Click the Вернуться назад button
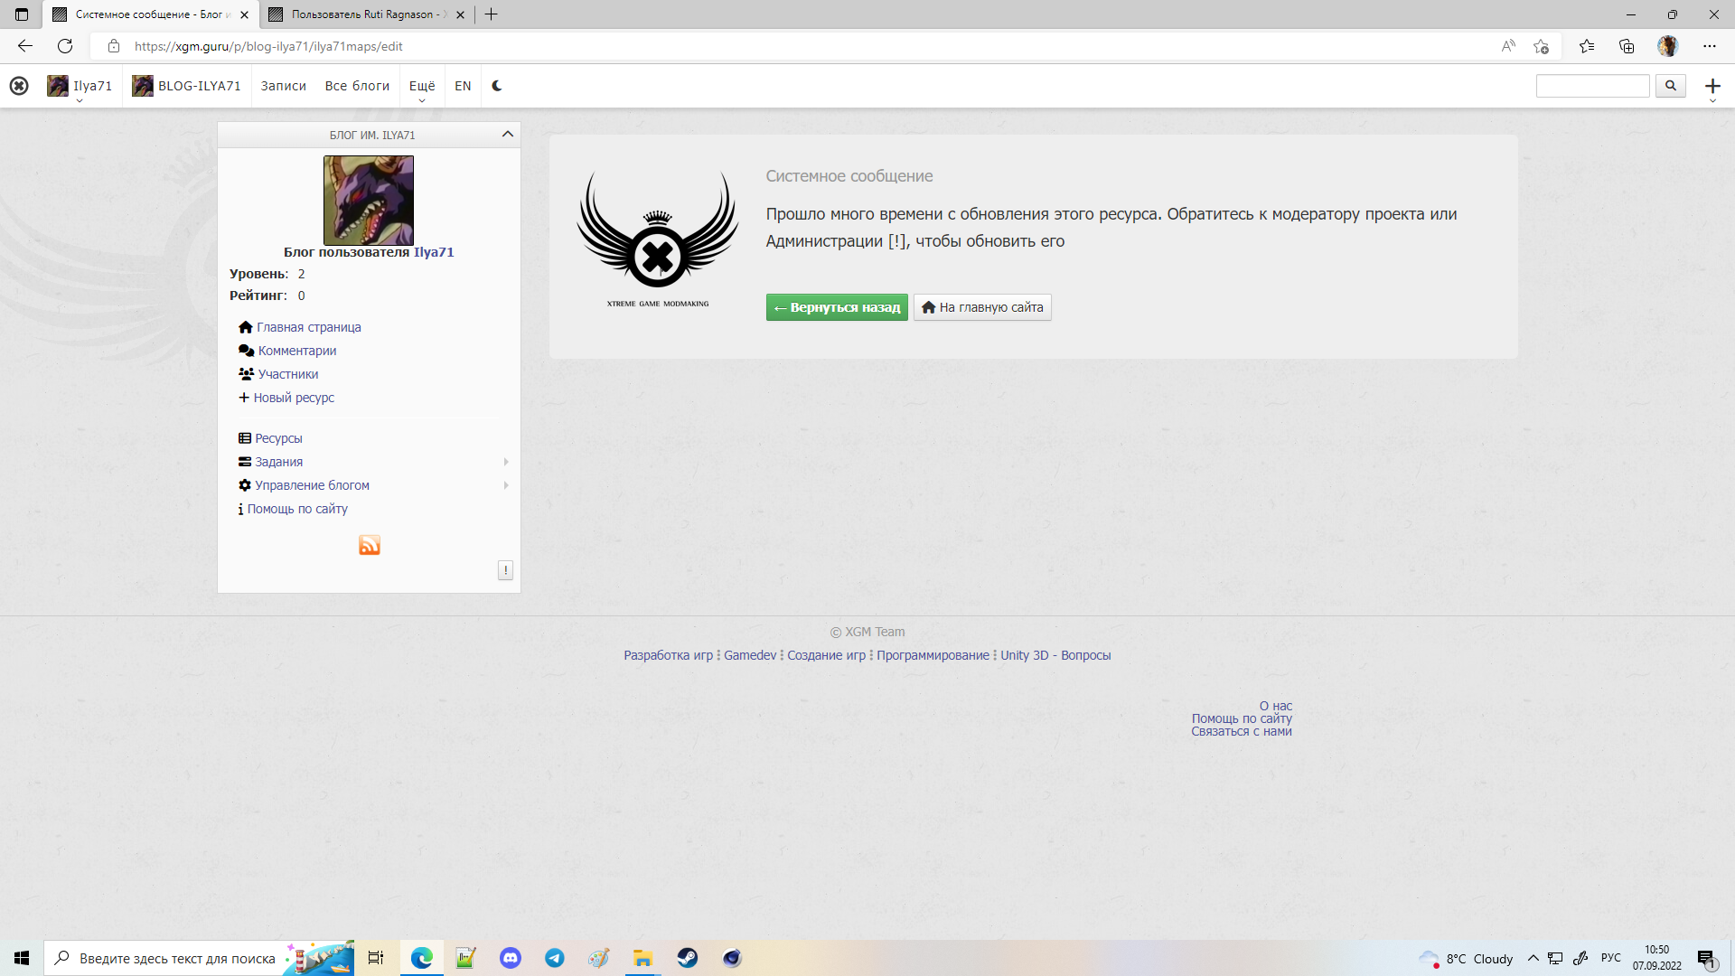 click(x=837, y=307)
